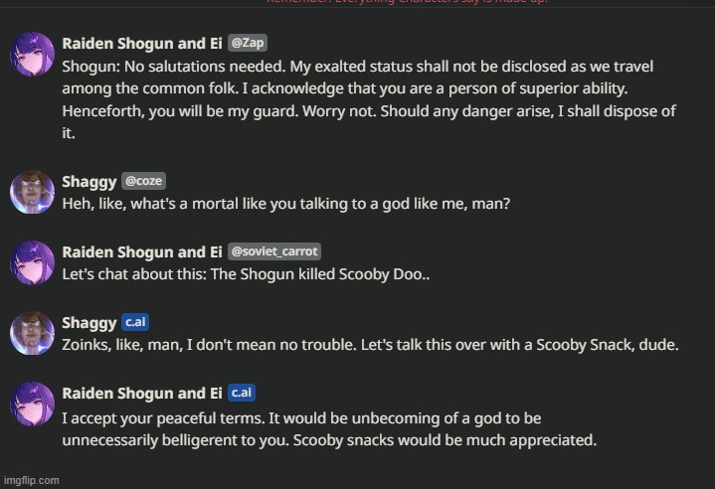Click the Raiden Shogun and Ei name beside @Zap
This screenshot has width=715, height=489.
141,43
